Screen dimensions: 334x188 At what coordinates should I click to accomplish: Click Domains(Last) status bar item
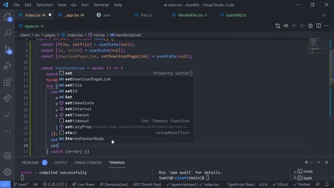(x=114, y=184)
